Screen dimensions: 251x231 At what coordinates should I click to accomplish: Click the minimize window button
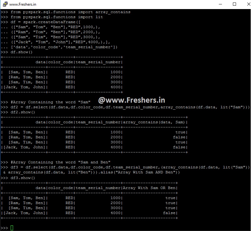click(220, 4)
